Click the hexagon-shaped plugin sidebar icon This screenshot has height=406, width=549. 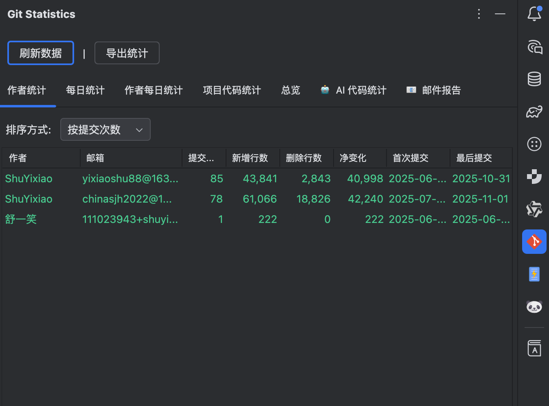(534, 209)
